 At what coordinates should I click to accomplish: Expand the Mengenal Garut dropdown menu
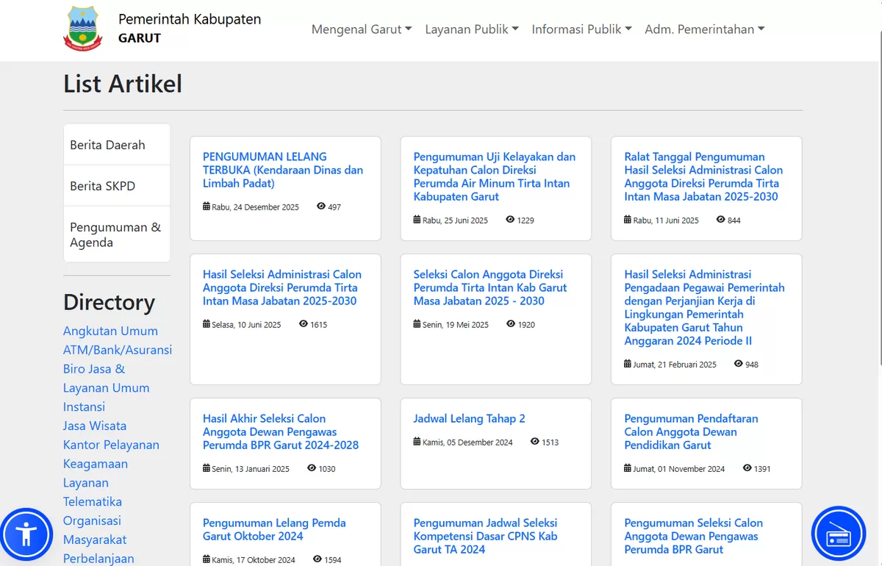pyautogui.click(x=362, y=29)
